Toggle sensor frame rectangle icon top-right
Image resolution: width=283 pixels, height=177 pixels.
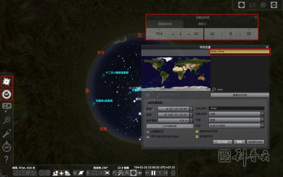252,5
